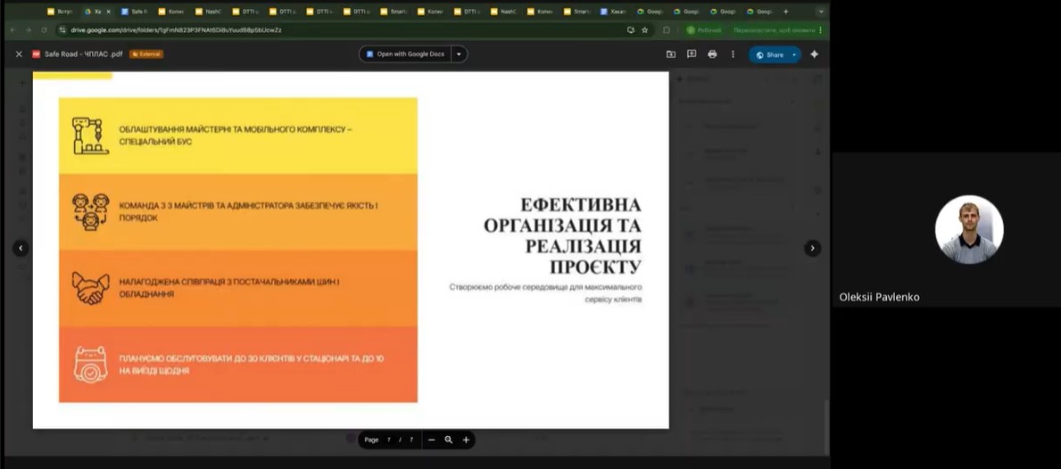Open a new browser tab with plus
The height and width of the screenshot is (469, 1061).
pos(785,12)
